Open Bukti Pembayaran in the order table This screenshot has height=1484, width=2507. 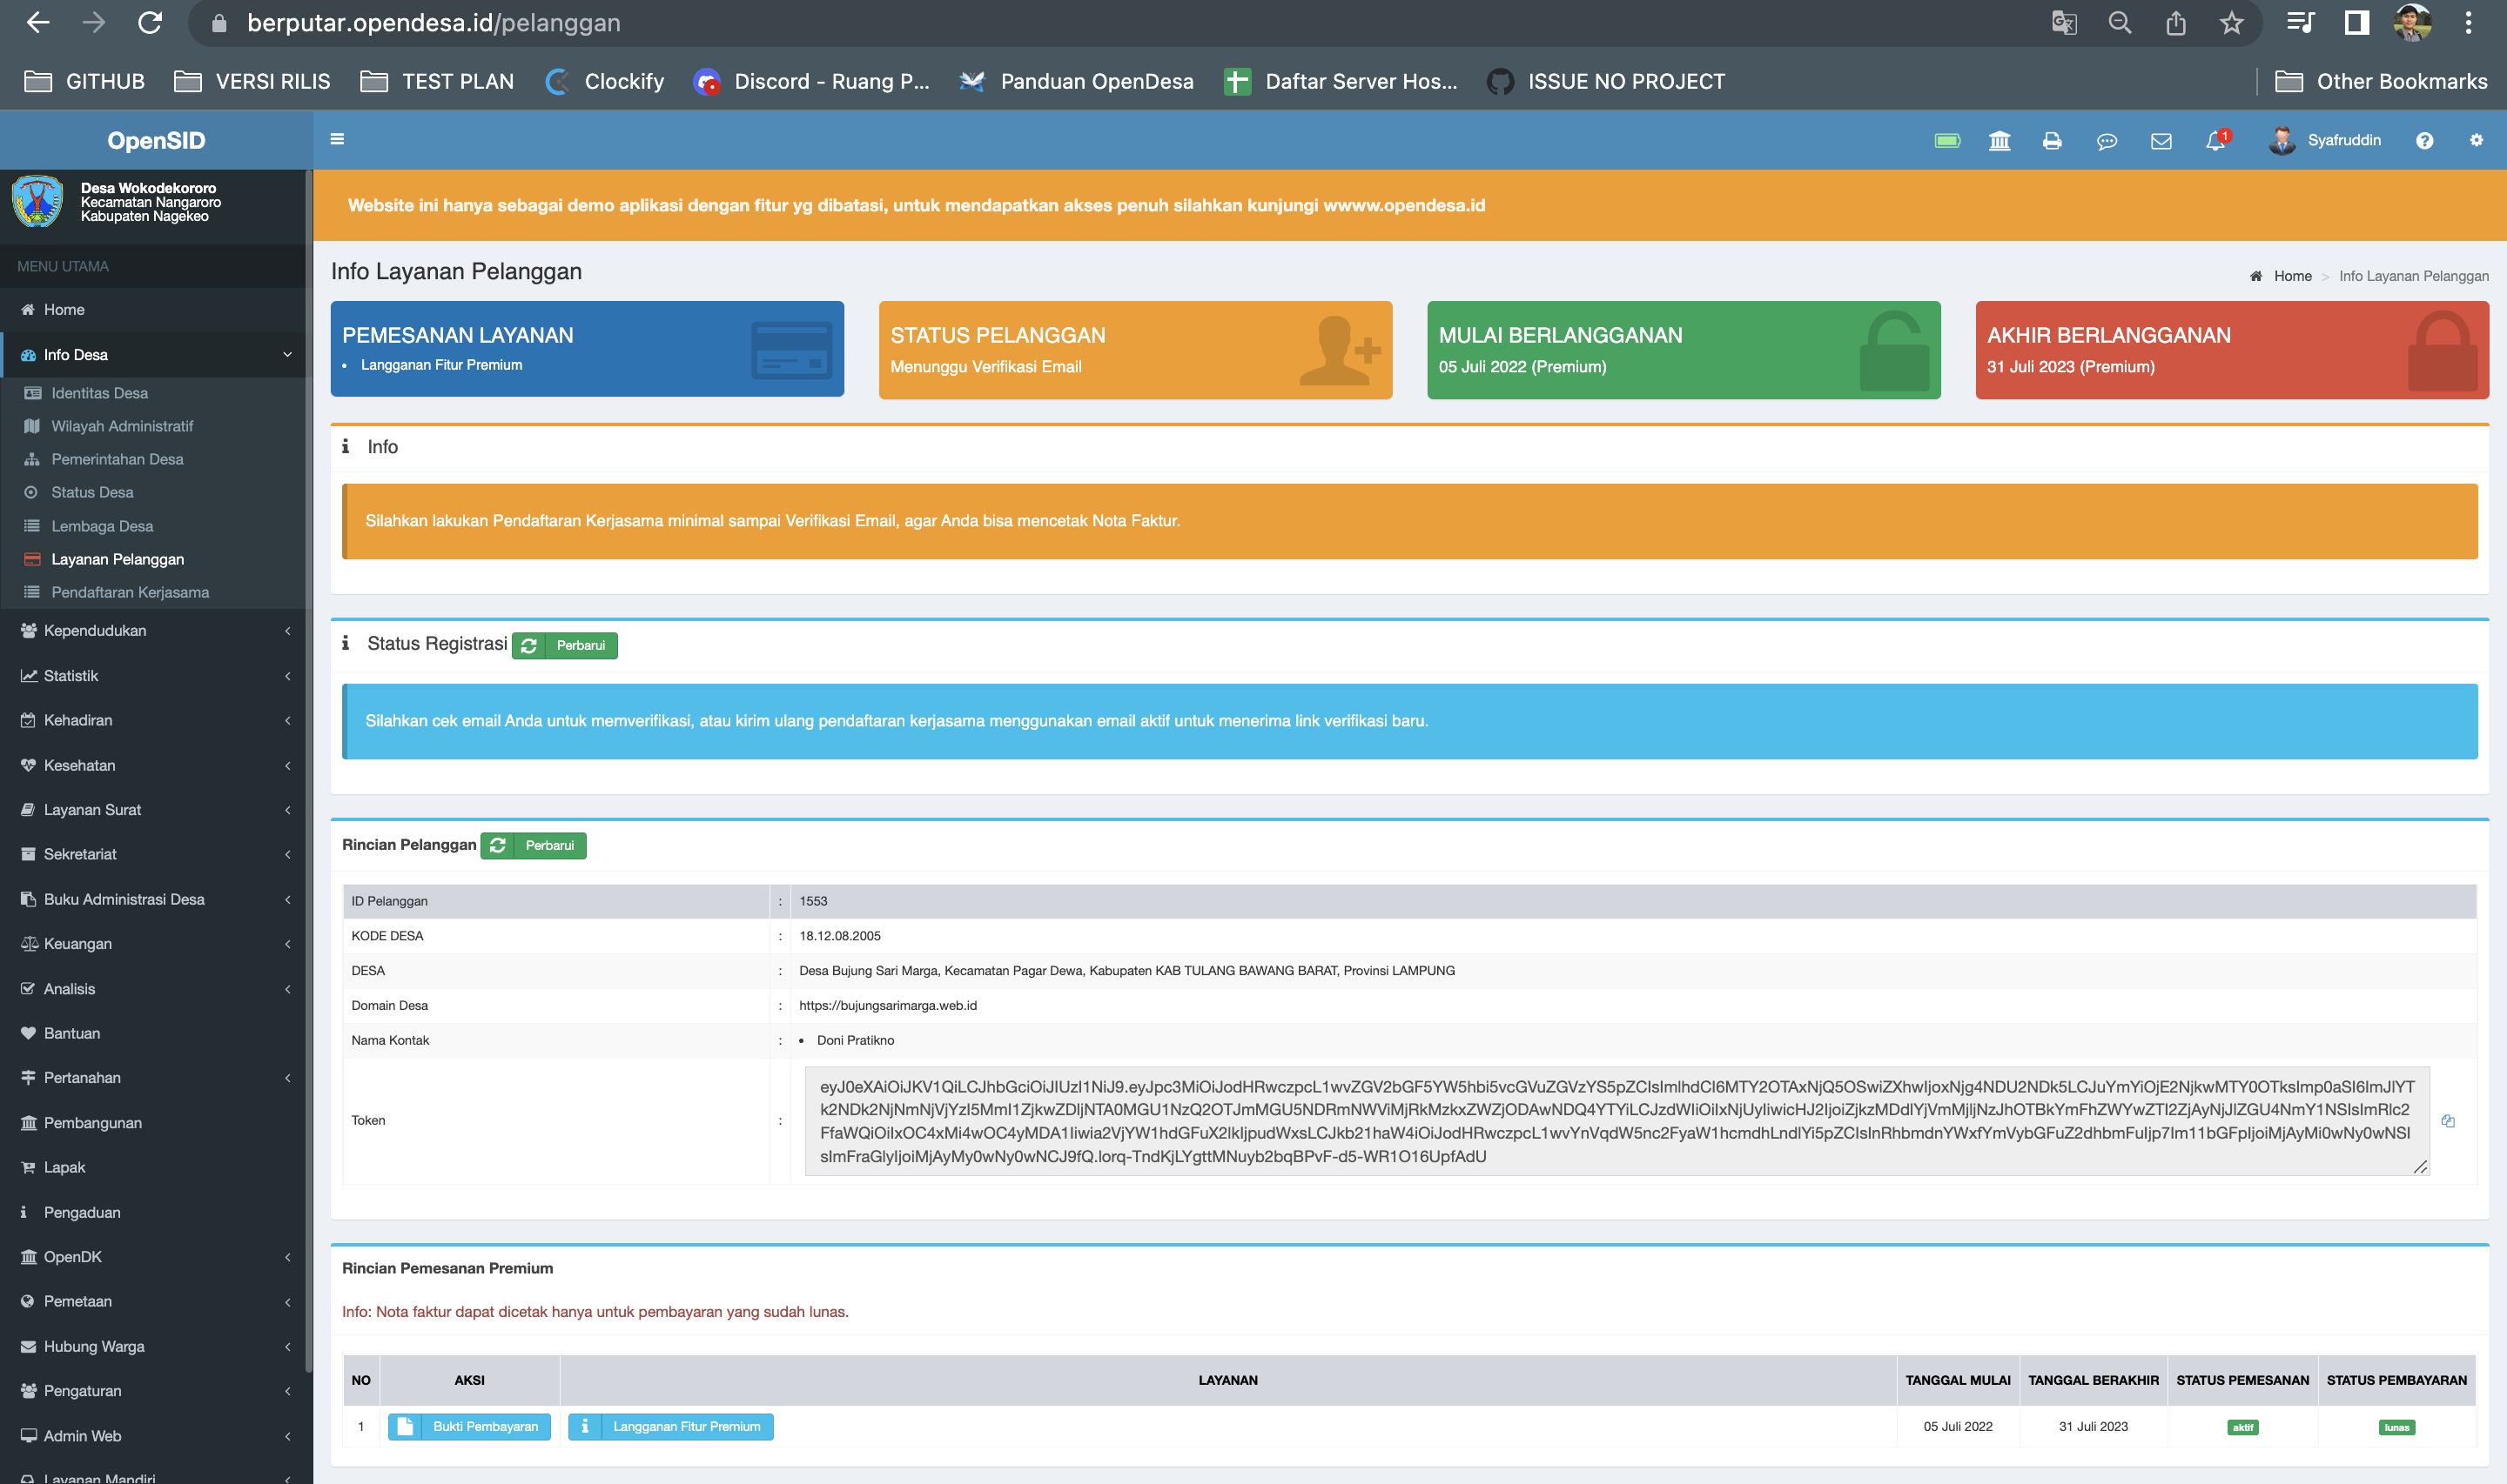[469, 1427]
